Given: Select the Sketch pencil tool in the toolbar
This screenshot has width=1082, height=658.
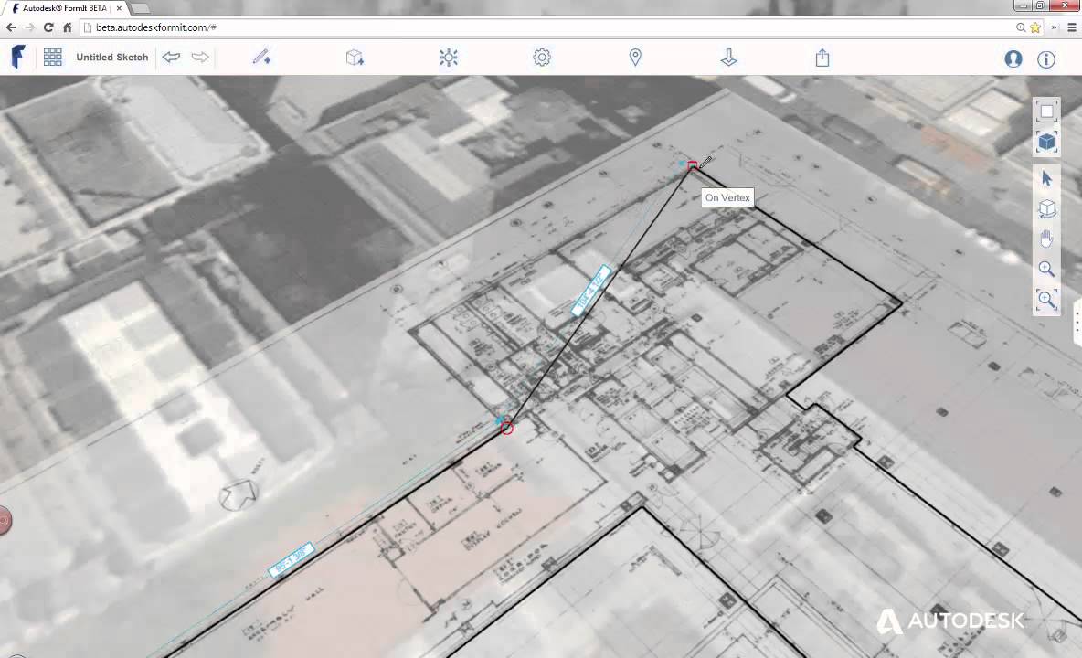Looking at the screenshot, I should [262, 58].
